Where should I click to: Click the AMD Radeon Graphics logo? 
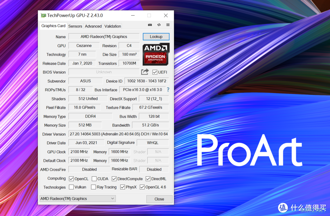pyautogui.click(x=156, y=54)
